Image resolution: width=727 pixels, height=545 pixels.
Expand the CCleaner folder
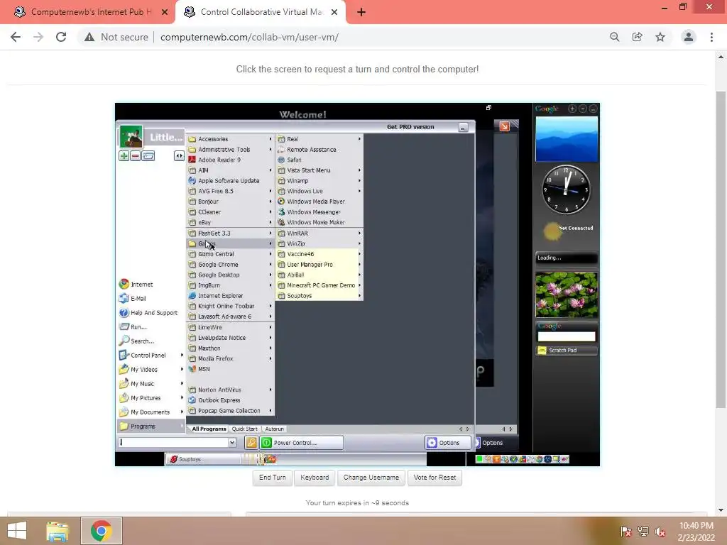pyautogui.click(x=231, y=211)
